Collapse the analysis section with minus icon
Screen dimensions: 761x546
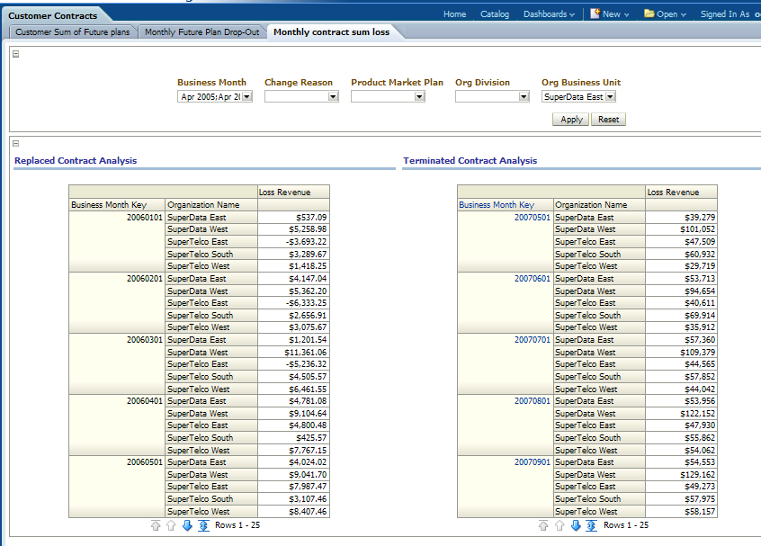16,143
